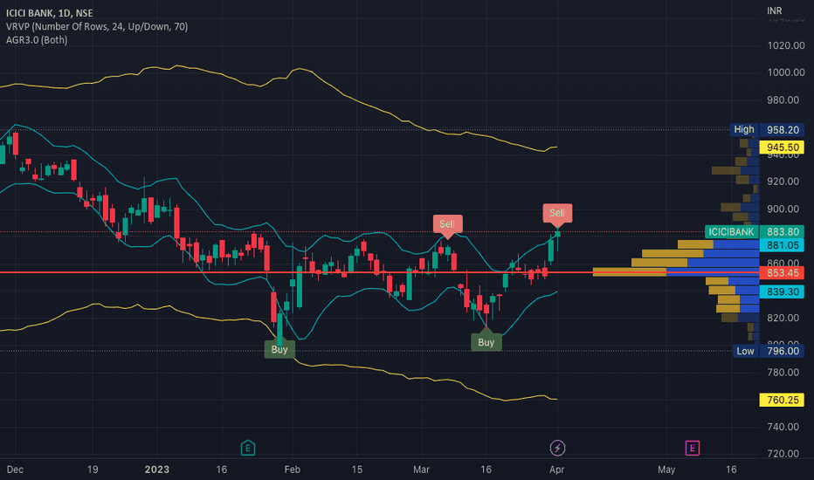
Task: Click the Low label tag
Action: point(745,352)
